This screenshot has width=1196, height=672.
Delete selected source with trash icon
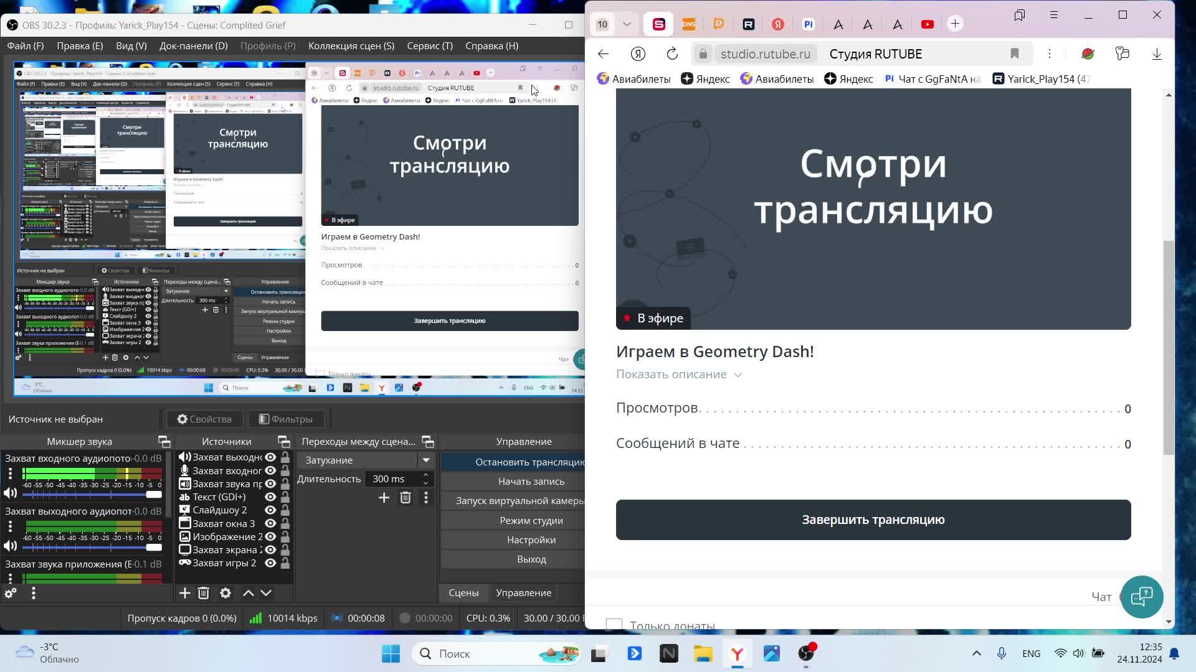[203, 593]
